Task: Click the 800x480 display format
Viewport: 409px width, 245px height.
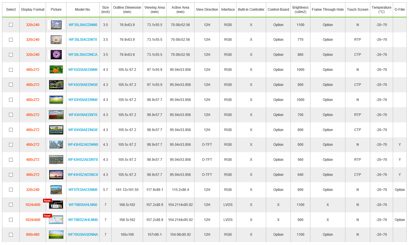Action: pyautogui.click(x=33, y=235)
